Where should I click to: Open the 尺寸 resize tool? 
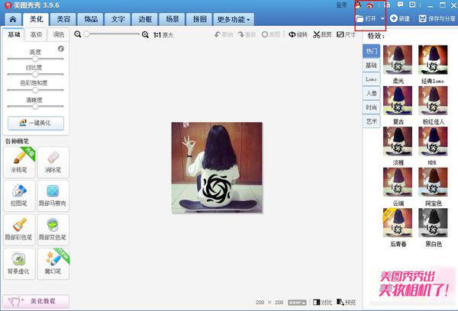[x=346, y=34]
